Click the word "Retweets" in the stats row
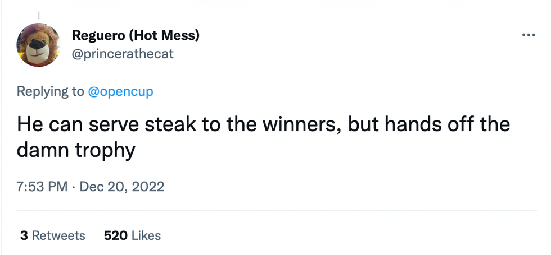Image resolution: width=551 pixels, height=255 pixels. tap(58, 235)
